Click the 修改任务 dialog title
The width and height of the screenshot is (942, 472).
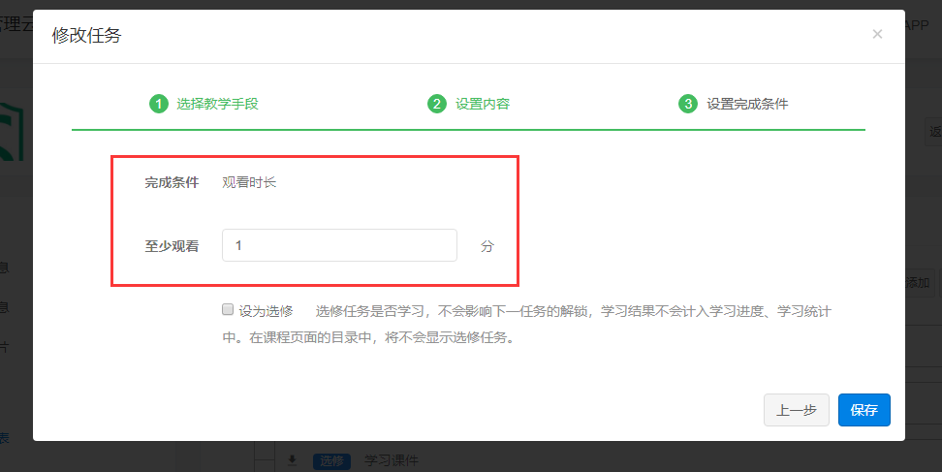[86, 35]
